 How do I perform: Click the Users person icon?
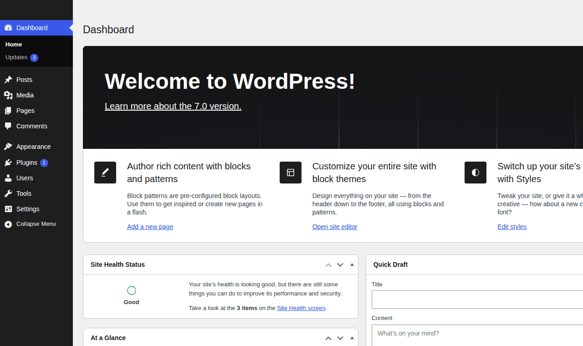(x=8, y=178)
